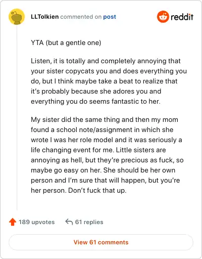This screenshot has height=259, width=202.
Task: Collapse the thread via vertical line
Action: click(17, 118)
